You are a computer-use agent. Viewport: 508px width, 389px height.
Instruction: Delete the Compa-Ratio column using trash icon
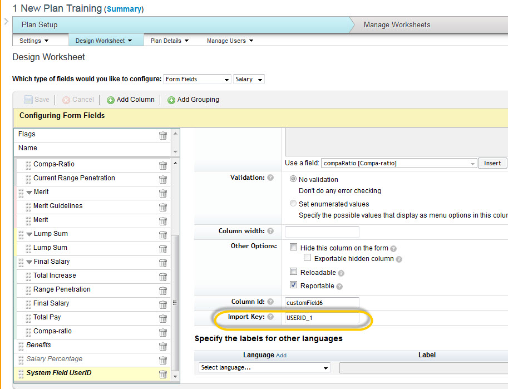pos(163,166)
